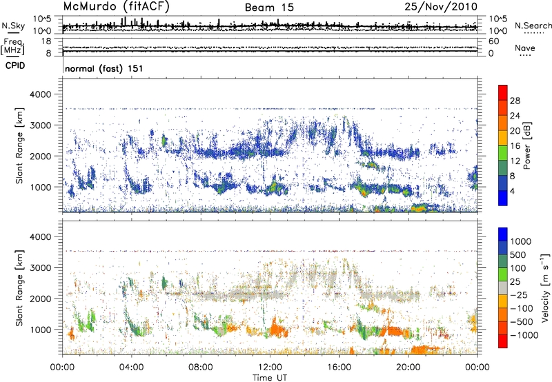Click the Beam 15 label

point(269,8)
